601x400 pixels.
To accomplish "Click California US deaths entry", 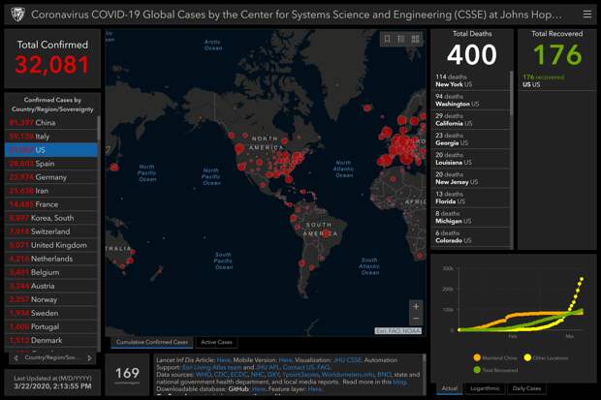I will (471, 120).
